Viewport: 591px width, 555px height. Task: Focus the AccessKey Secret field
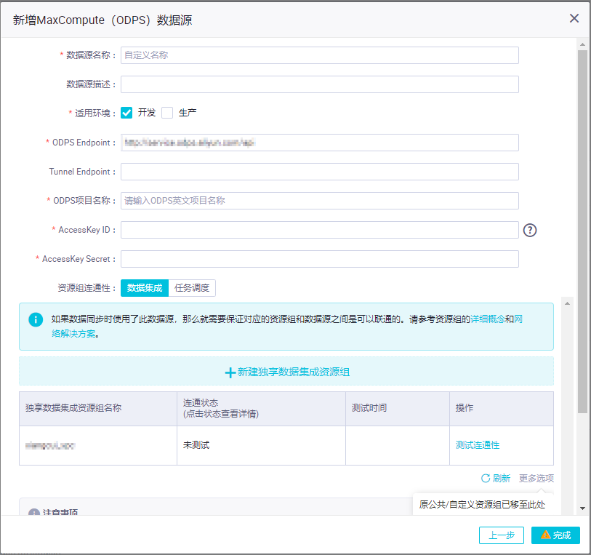[x=320, y=259]
